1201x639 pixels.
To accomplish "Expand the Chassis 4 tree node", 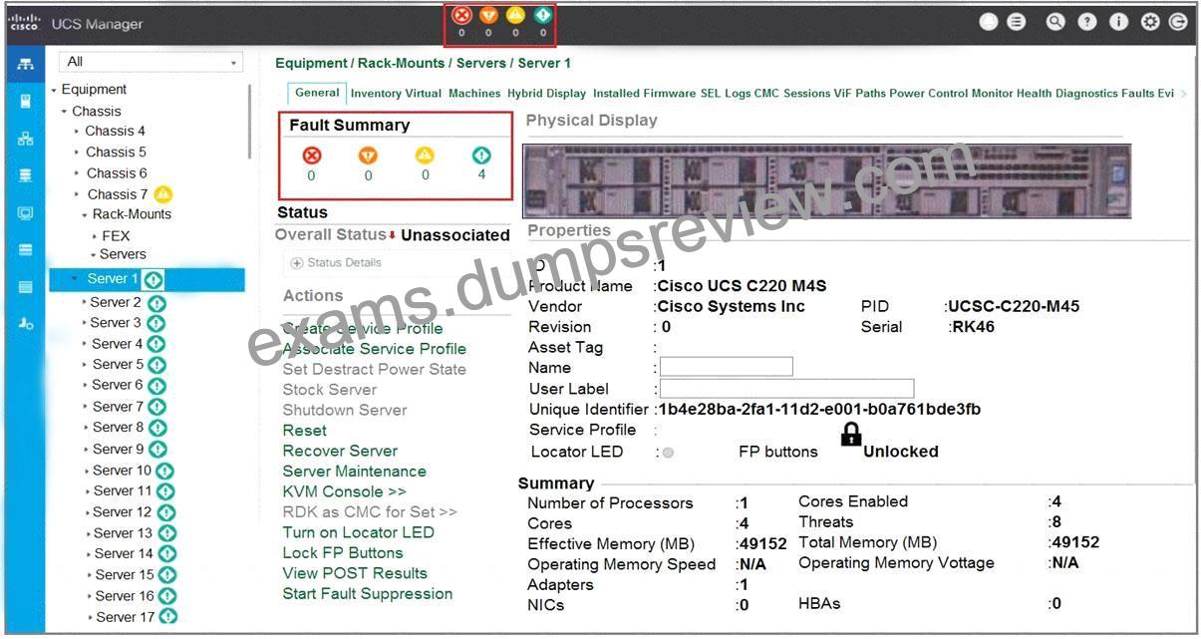I will pyautogui.click(x=77, y=132).
